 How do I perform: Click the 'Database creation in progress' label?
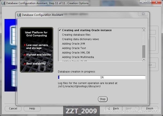[x=76, y=71]
